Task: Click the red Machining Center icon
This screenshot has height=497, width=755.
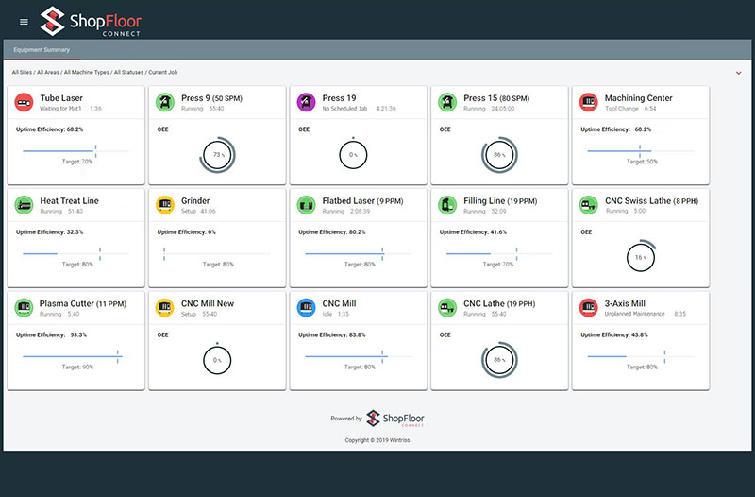Action: [x=588, y=102]
